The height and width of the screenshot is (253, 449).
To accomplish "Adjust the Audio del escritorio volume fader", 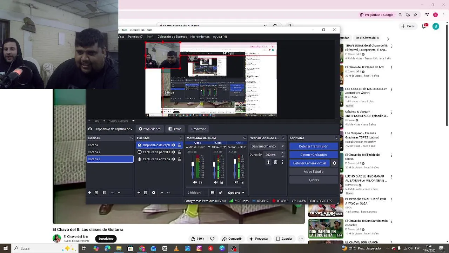I will 193,164.
